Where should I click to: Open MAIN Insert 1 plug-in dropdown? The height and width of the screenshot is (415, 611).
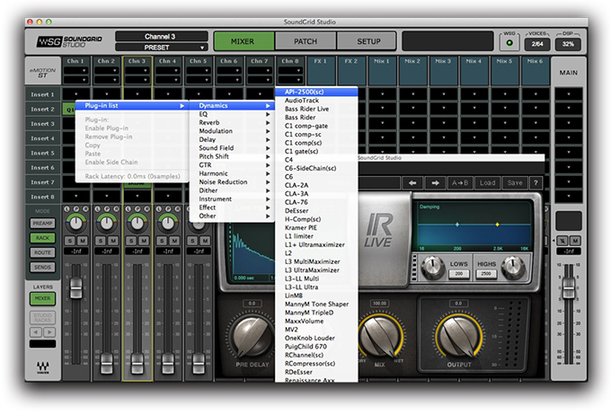(569, 94)
